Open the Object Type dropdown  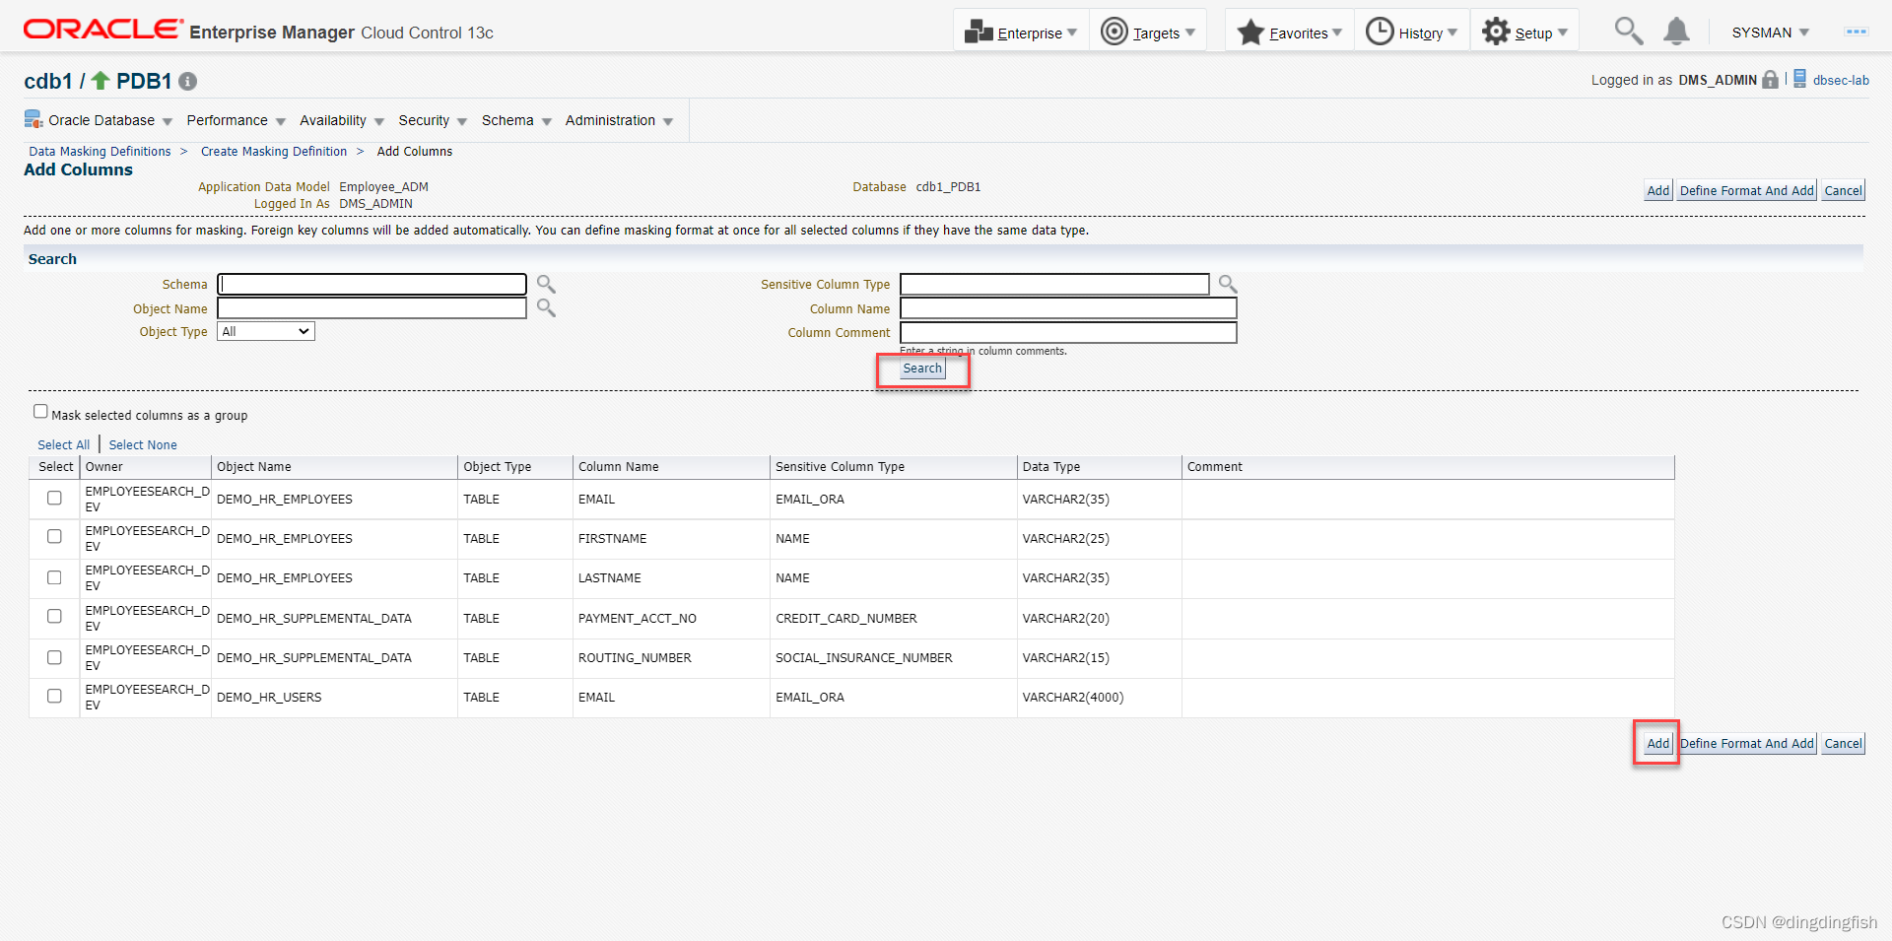(x=266, y=332)
